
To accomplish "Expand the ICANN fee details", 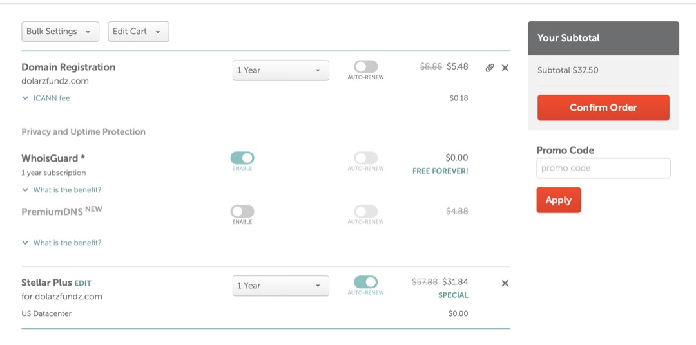I will tap(46, 98).
